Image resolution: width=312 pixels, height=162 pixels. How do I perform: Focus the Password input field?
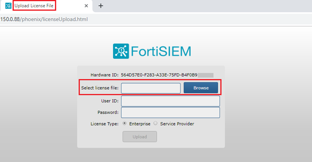click(x=170, y=113)
